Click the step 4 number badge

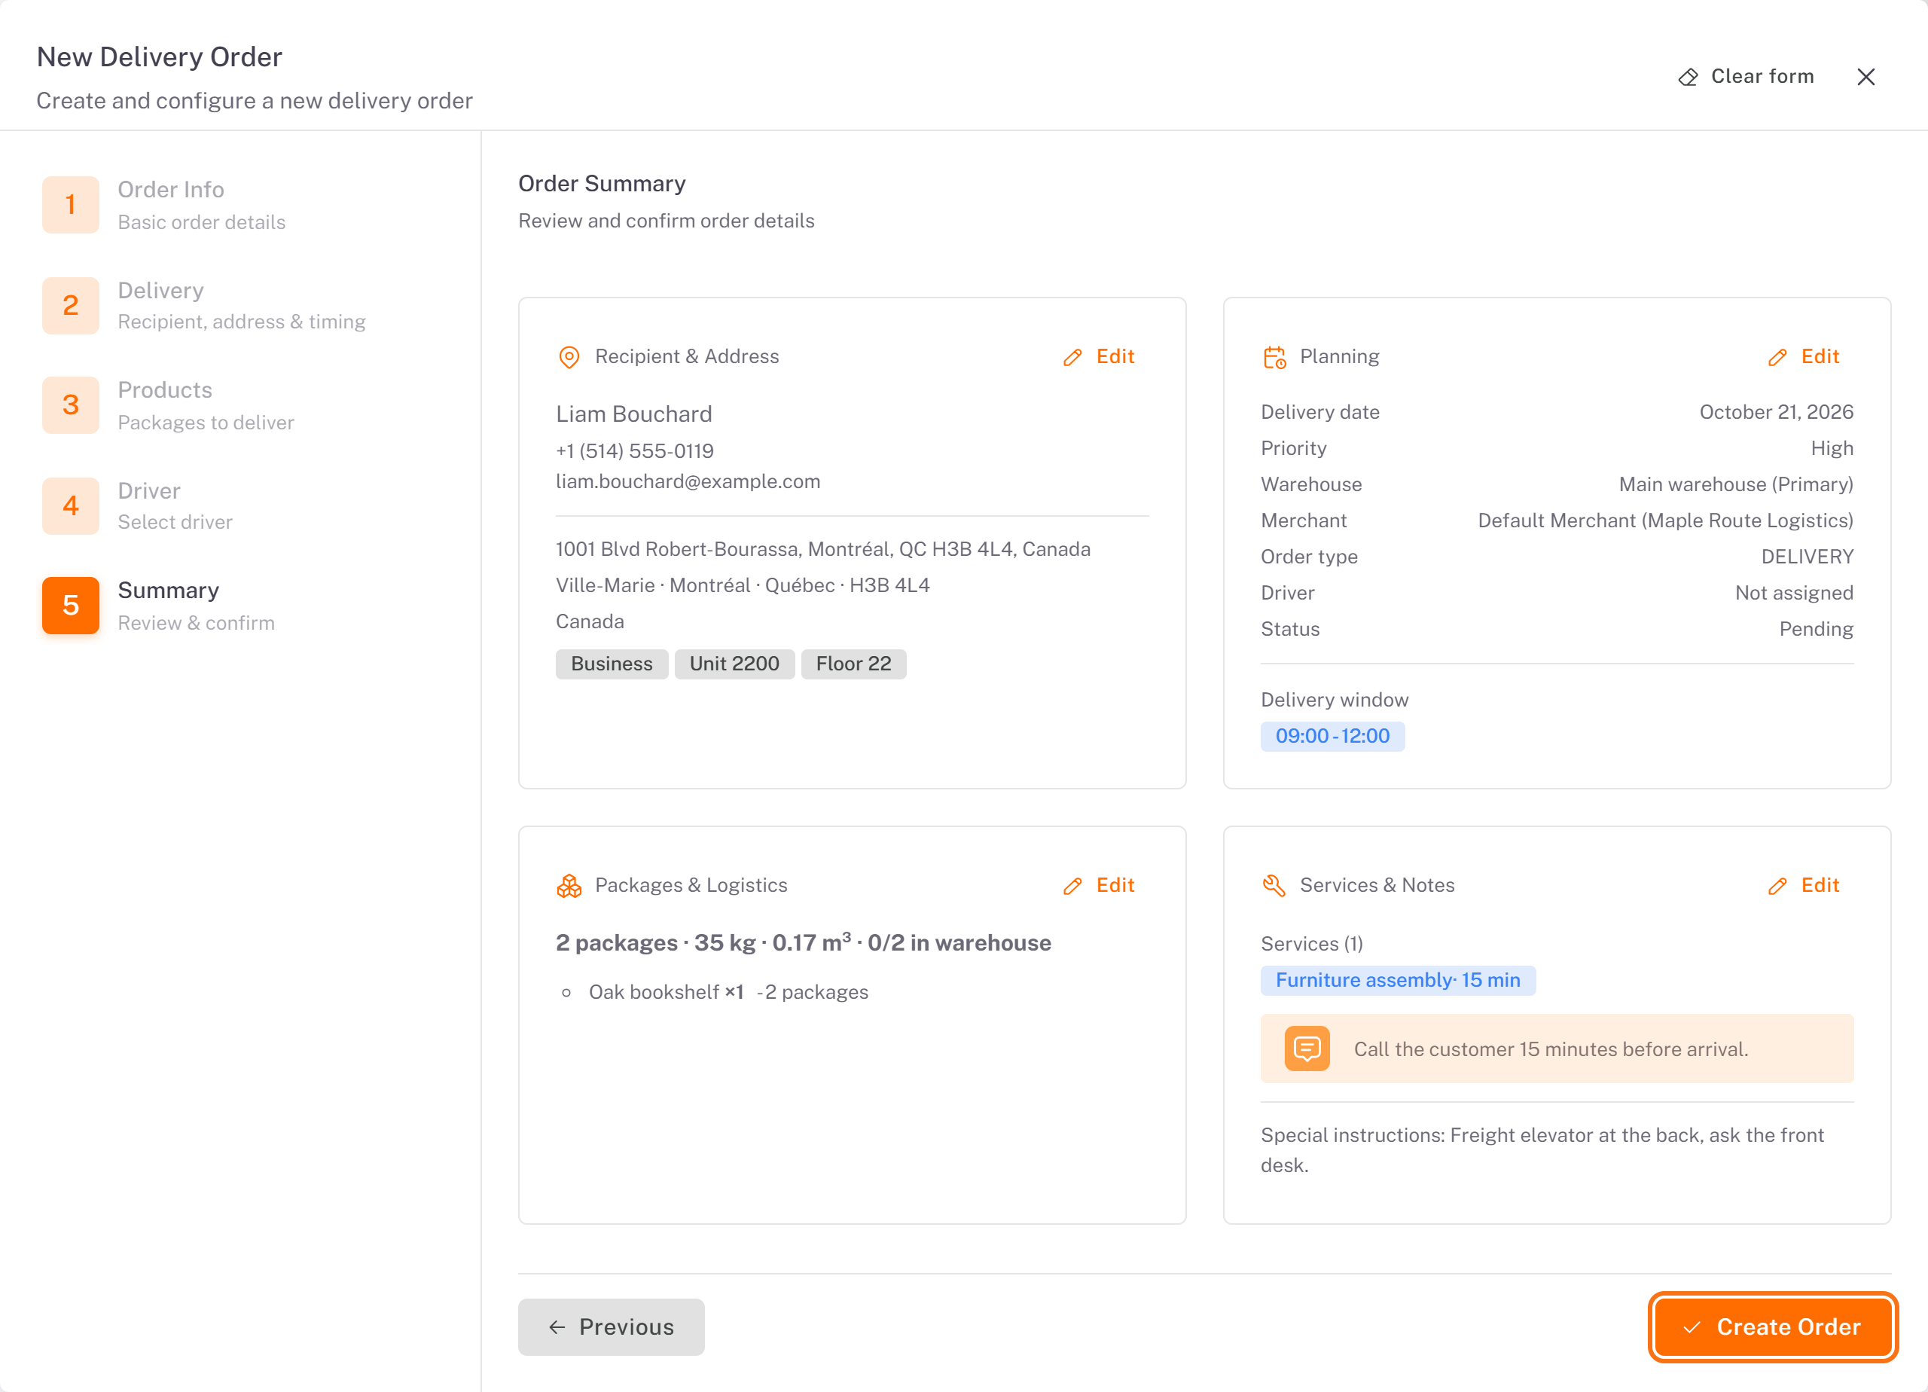[71, 506]
